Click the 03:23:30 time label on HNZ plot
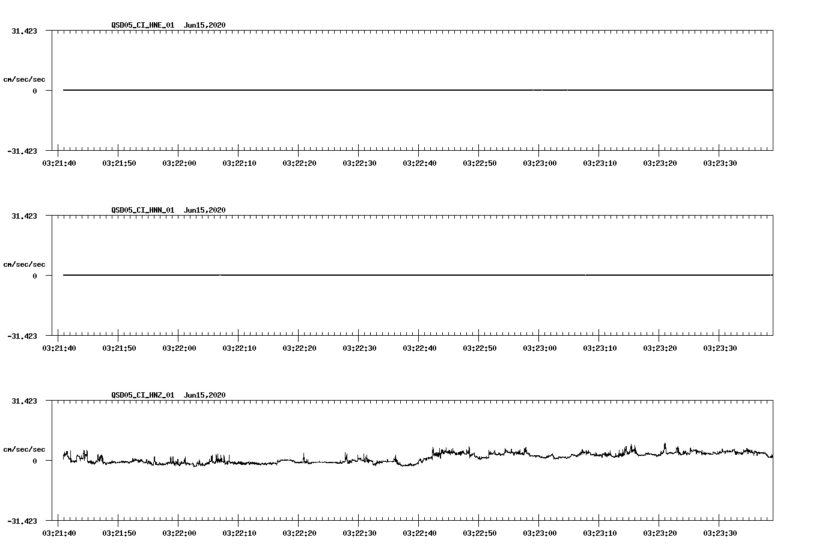This screenshot has width=816, height=555. (720, 533)
